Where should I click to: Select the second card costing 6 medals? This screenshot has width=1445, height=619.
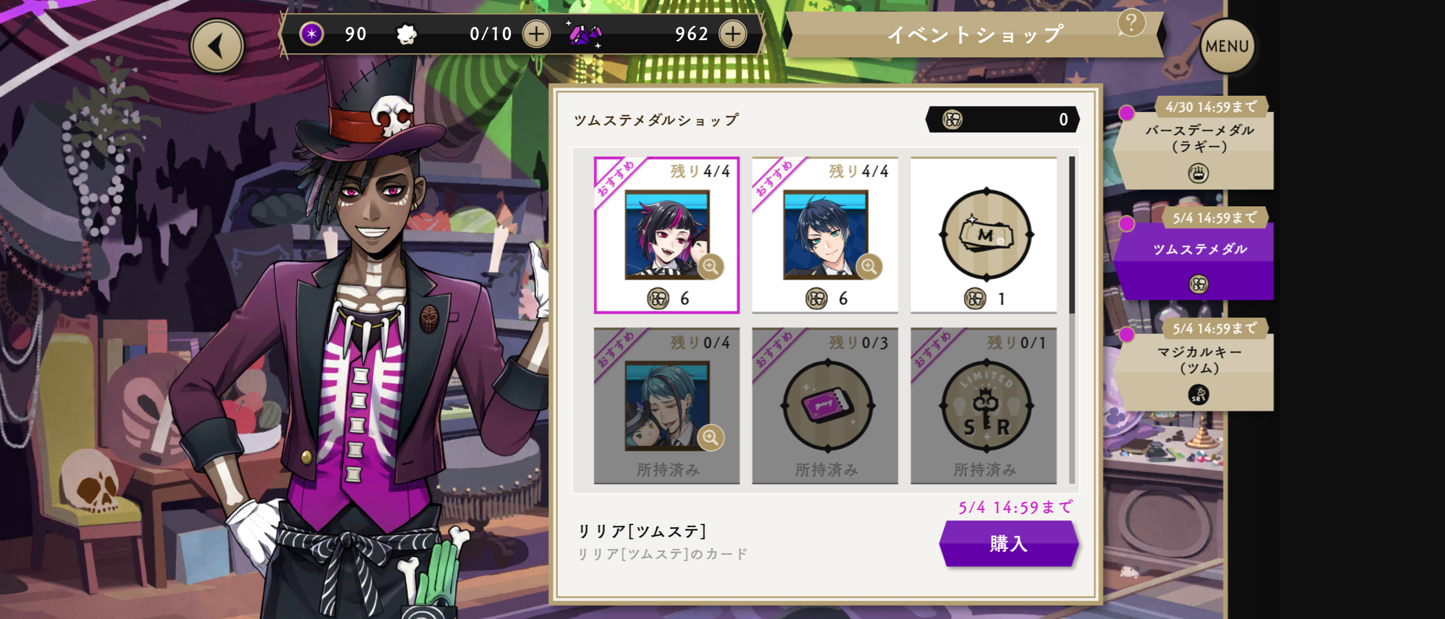825,235
